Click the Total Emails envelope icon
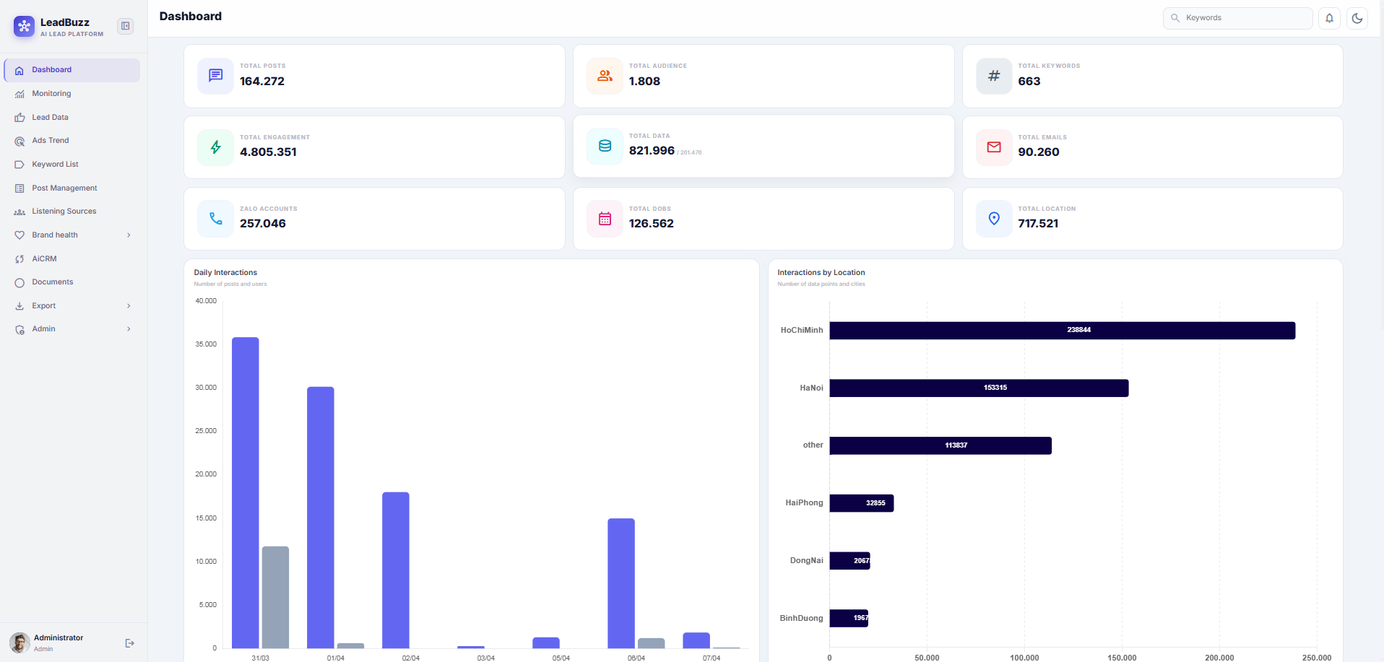Viewport: 1384px width, 662px height. click(993, 147)
